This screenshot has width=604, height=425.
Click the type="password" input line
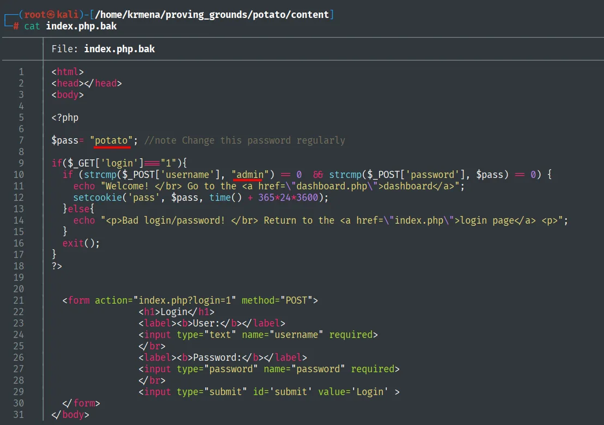(269, 369)
